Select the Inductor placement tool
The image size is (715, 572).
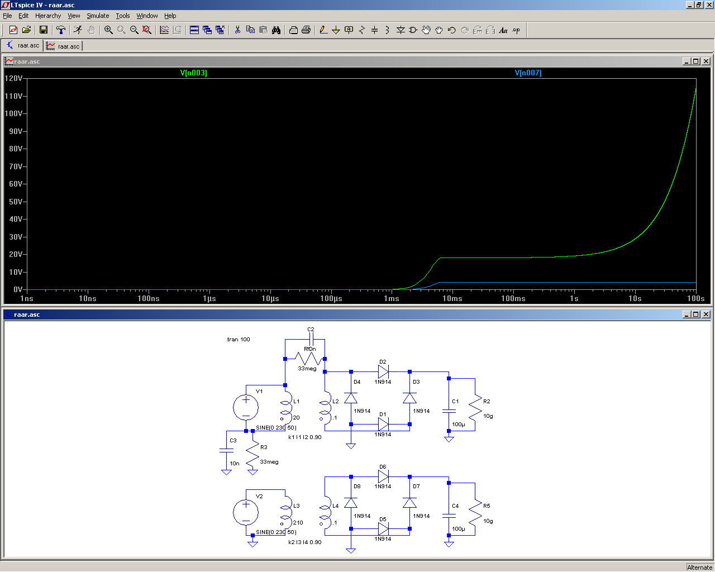(x=388, y=30)
